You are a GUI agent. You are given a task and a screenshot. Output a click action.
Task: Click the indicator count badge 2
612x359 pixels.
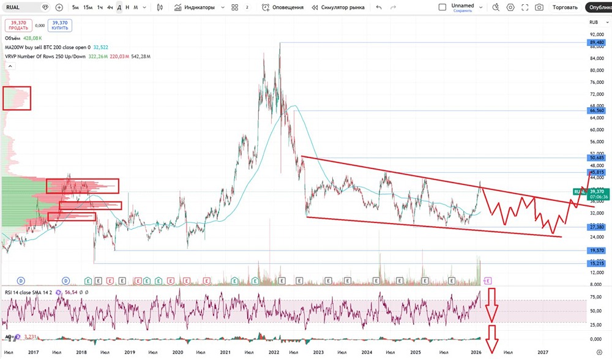click(247, 7)
